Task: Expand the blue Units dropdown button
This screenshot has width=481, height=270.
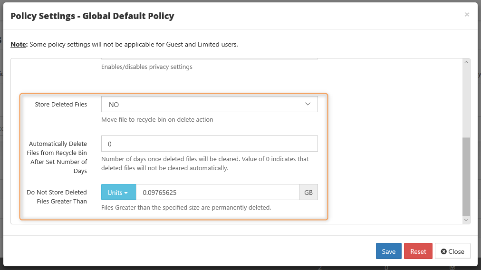Action: [x=119, y=193]
